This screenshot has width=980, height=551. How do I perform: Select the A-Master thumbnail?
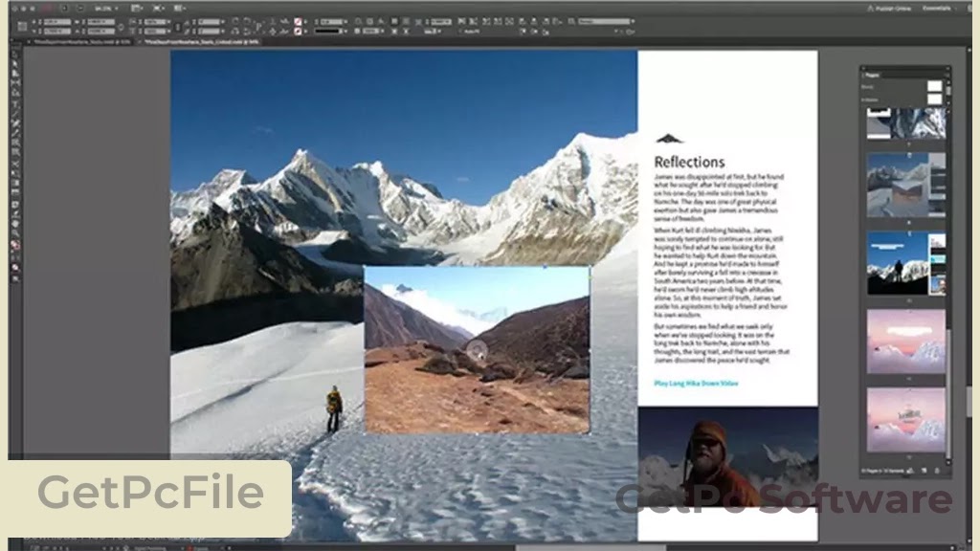[x=934, y=99]
